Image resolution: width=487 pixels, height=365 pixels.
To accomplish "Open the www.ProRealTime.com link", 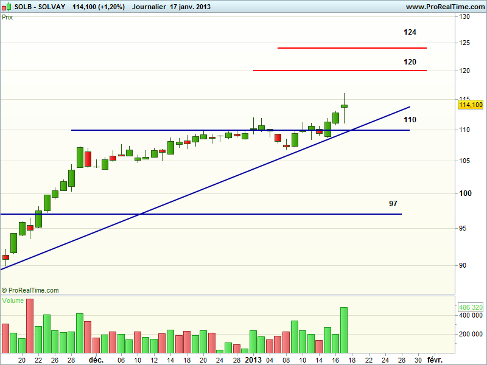I will [x=444, y=6].
